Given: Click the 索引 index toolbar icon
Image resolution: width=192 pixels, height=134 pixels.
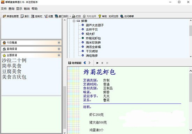Looking at the screenshot, I should pos(22,16).
